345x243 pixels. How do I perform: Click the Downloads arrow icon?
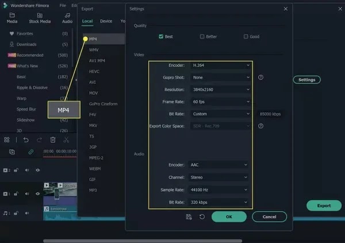11,44
